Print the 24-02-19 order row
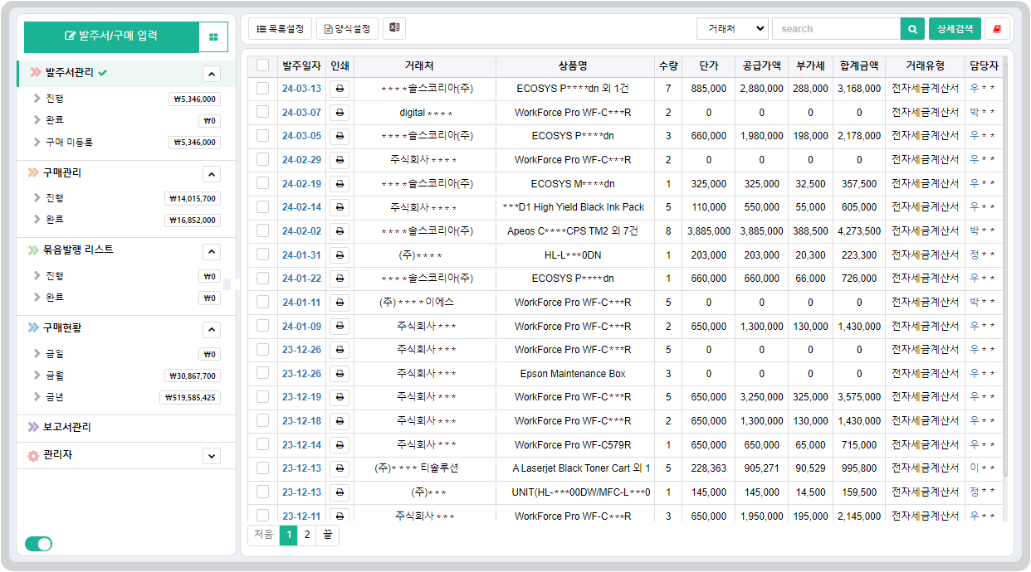 click(340, 184)
